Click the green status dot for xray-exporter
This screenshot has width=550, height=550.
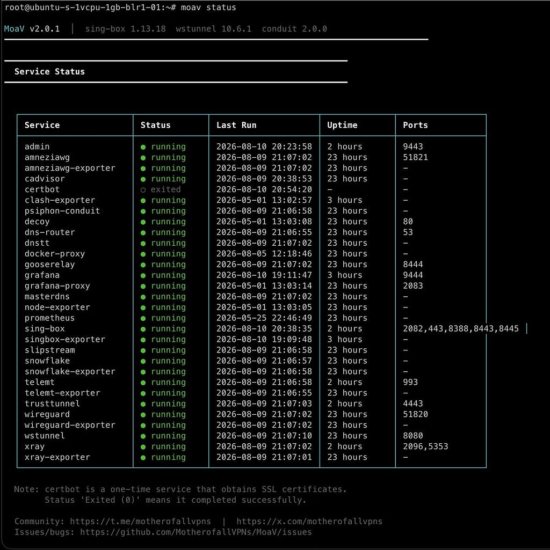point(143,457)
